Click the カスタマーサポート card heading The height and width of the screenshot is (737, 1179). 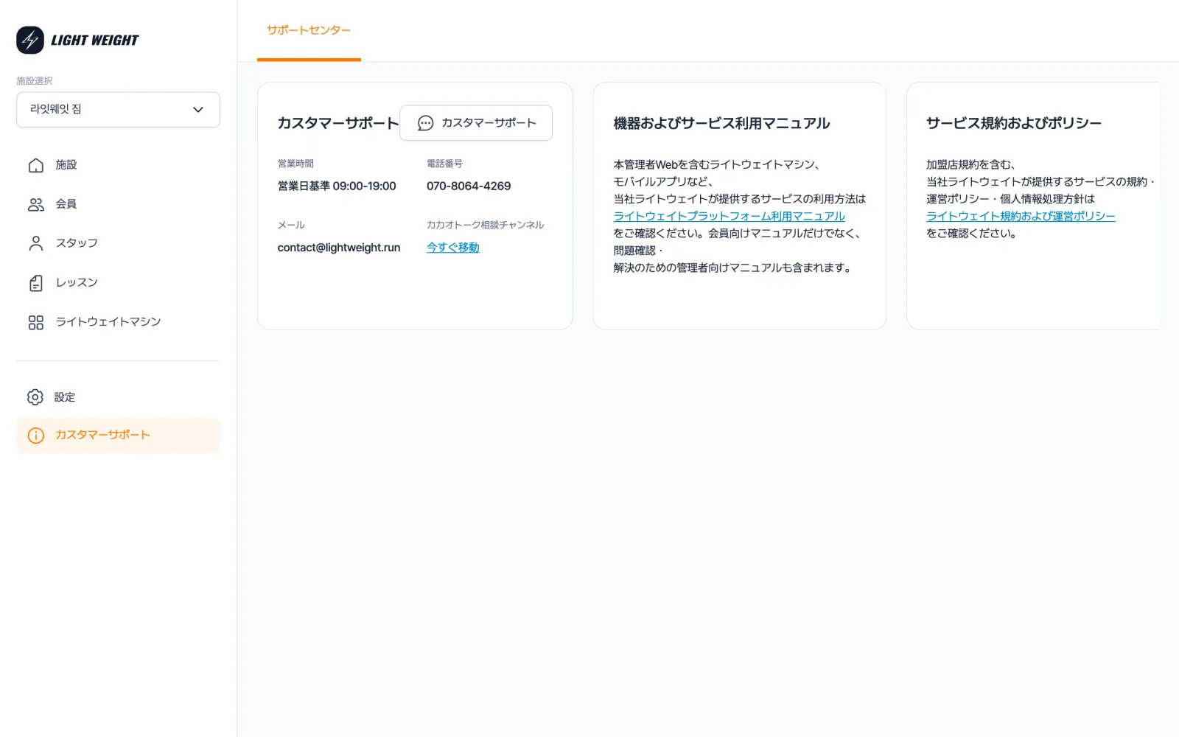pos(338,124)
